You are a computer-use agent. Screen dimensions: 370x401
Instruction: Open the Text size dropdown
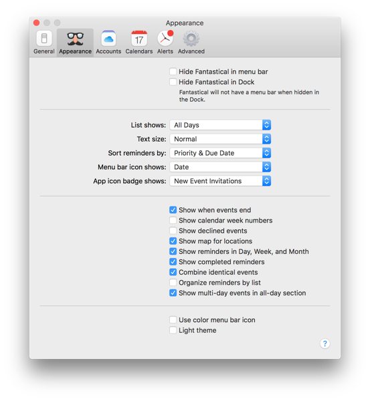pyautogui.click(x=220, y=139)
